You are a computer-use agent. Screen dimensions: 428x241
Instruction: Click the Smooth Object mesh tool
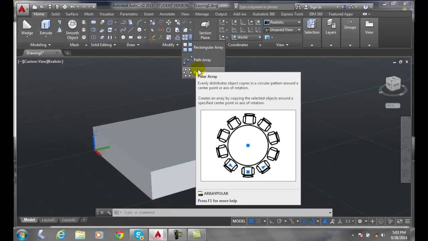(x=72, y=29)
